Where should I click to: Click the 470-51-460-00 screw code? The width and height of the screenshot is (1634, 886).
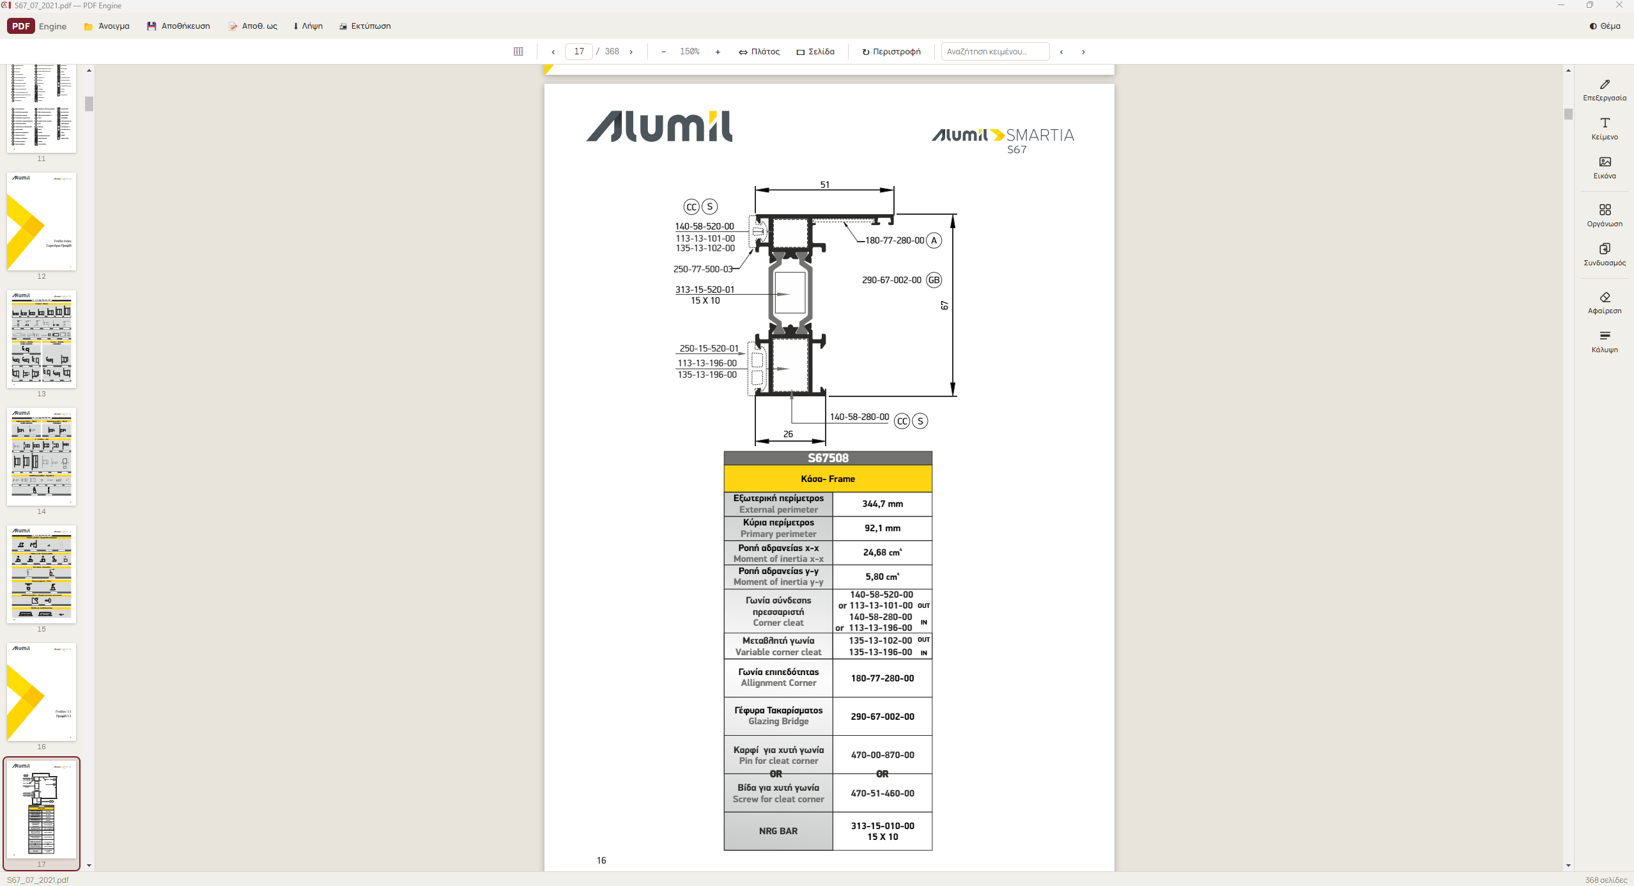pyautogui.click(x=883, y=793)
